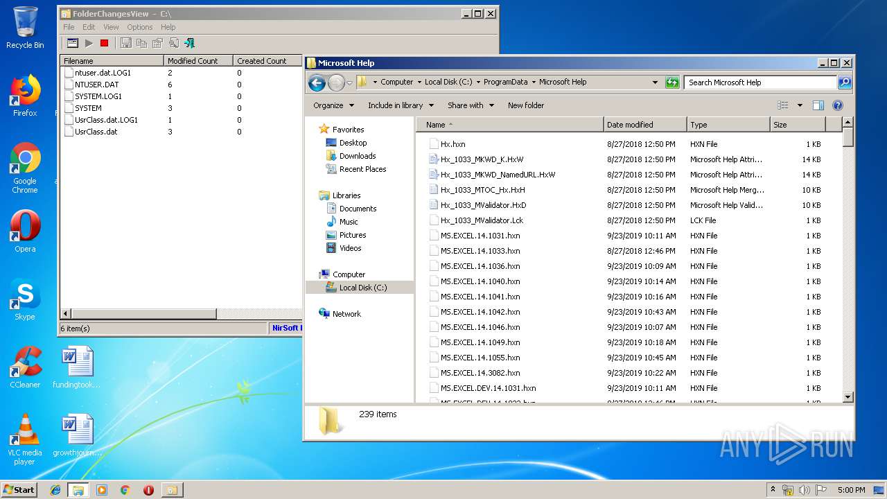The image size is (887, 499).
Task: Select VLC media player desktop shortcut
Action: 25,439
